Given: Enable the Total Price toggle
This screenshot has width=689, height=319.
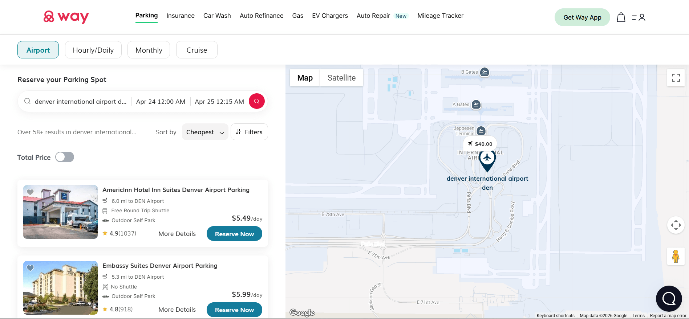Looking at the screenshot, I should pyautogui.click(x=65, y=157).
